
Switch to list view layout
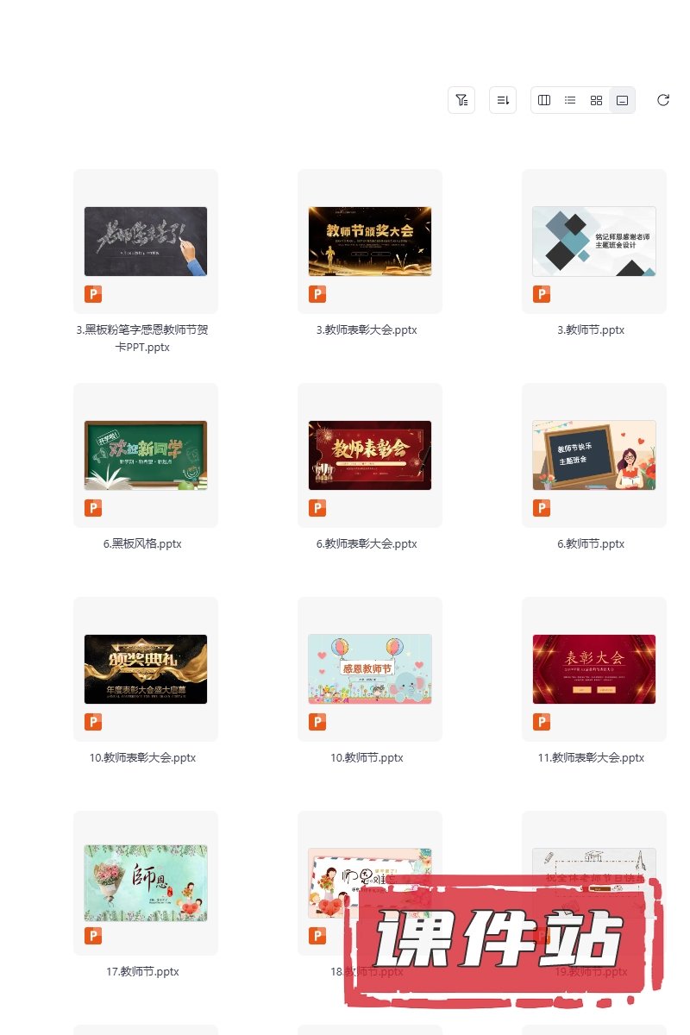570,100
